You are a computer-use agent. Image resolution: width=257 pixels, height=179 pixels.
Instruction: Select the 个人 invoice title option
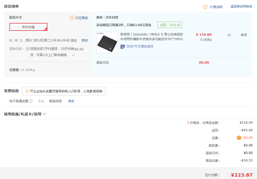tap(41, 101)
